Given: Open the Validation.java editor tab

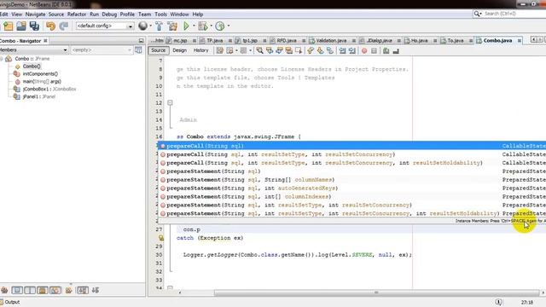Looking at the screenshot, I should (331, 41).
